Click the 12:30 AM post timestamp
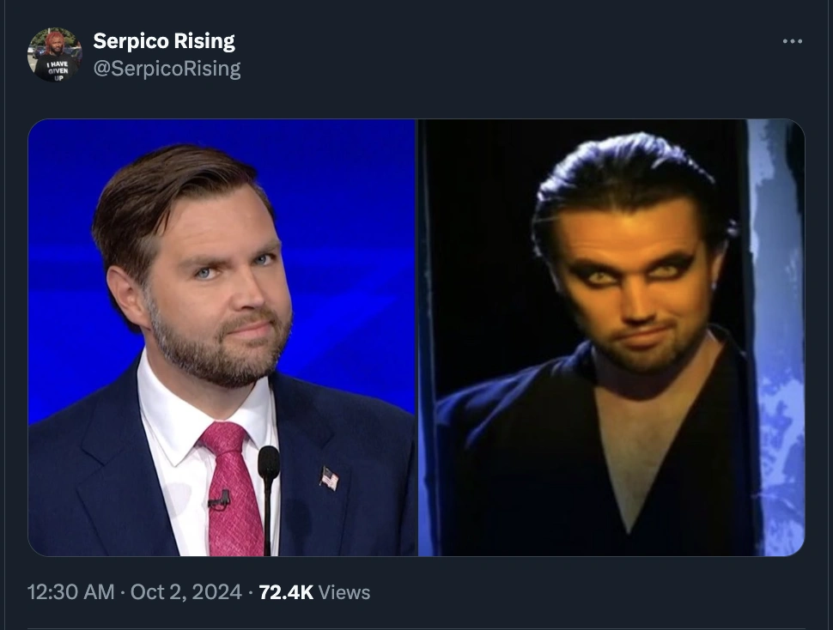833x630 pixels. [x=70, y=592]
